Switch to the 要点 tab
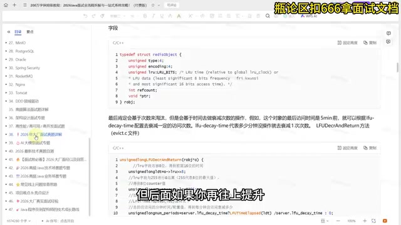 (x=30, y=32)
